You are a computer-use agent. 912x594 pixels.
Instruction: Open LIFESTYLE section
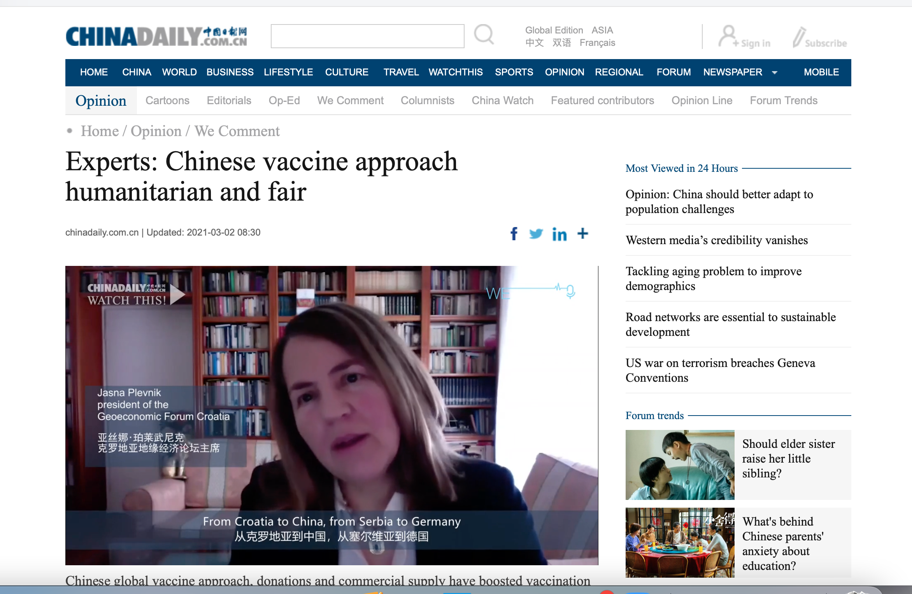288,72
